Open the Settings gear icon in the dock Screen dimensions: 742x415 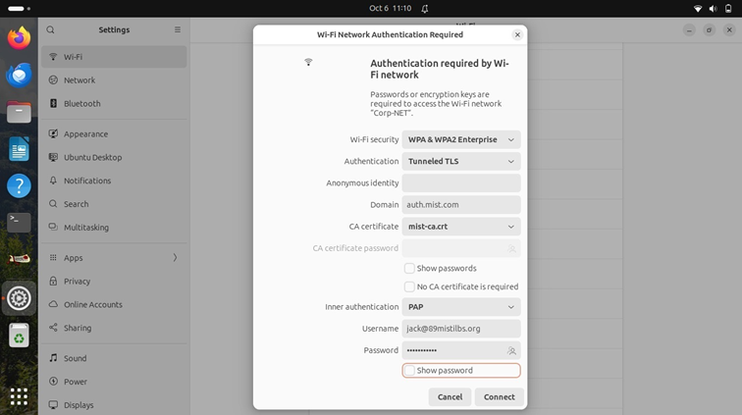[19, 298]
